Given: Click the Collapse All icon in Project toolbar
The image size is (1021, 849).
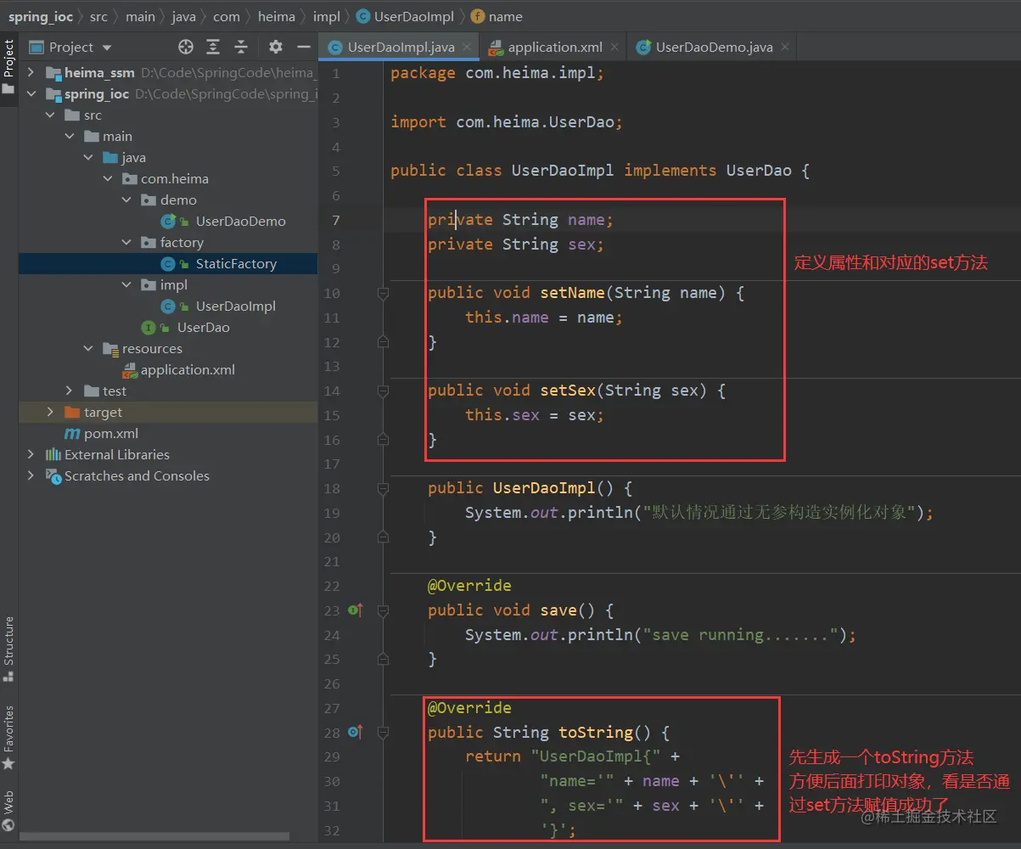Looking at the screenshot, I should click(241, 48).
